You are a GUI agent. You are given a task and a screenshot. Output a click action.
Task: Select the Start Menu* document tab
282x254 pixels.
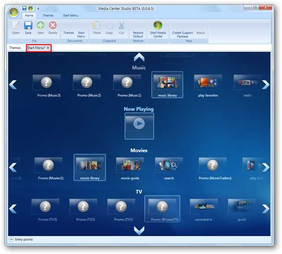36,48
